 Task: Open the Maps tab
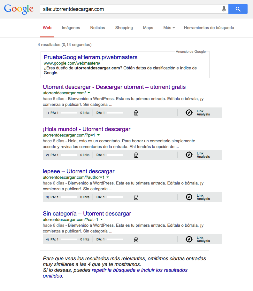148,28
